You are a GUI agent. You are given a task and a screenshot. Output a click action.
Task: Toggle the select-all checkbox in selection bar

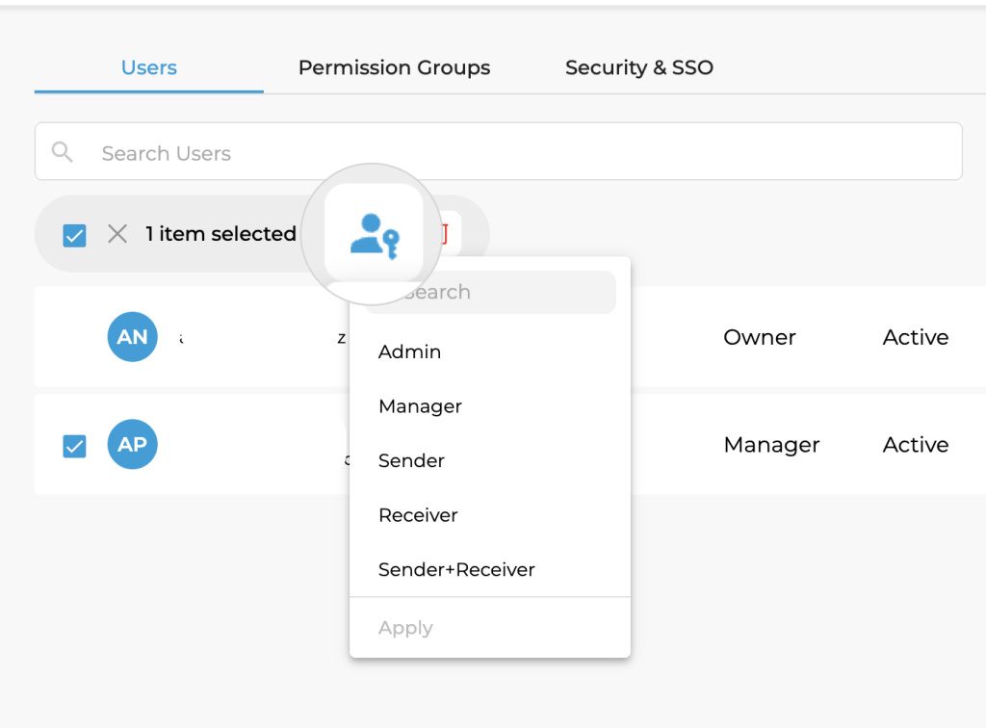point(74,234)
